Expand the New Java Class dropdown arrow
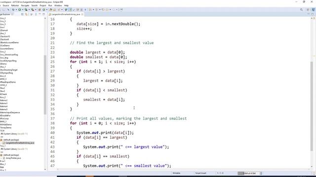Viewport: 316px width, 177px height. [47, 10]
